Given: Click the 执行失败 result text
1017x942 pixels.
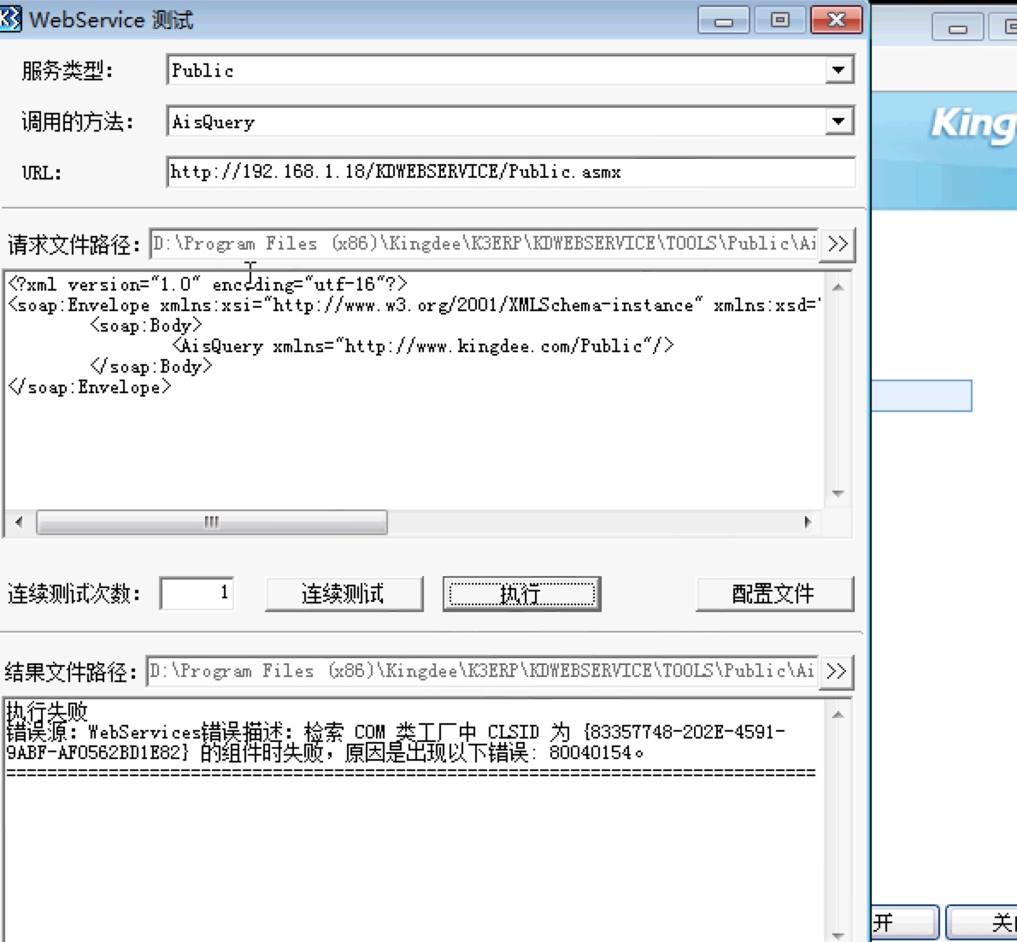Looking at the screenshot, I should [47, 711].
